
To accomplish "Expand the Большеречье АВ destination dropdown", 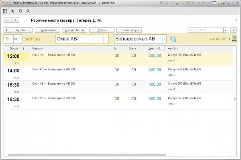I will tap(164, 39).
